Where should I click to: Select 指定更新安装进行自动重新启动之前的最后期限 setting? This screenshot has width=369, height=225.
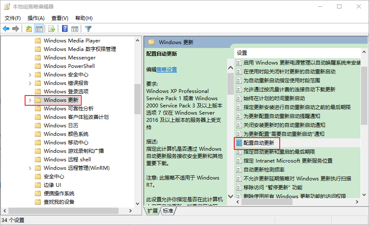[x=297, y=107]
